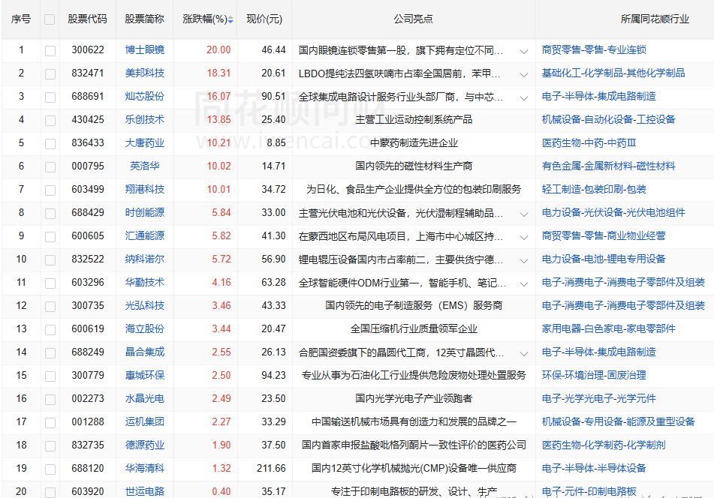The width and height of the screenshot is (714, 498).
Task: Click the 现价(元) column header
Action: 264,19
